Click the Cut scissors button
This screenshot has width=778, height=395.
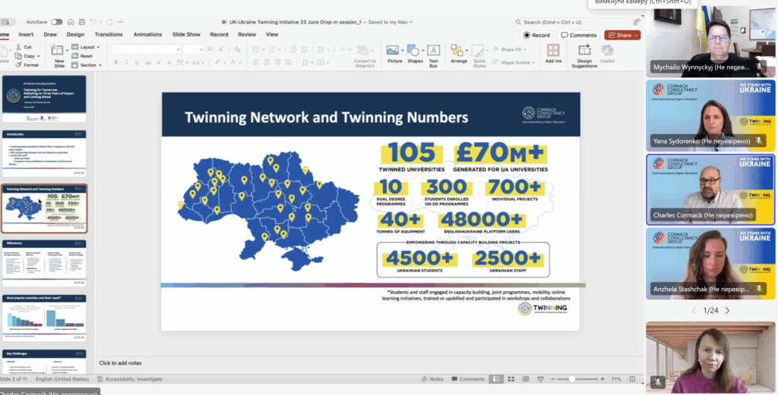[24, 47]
